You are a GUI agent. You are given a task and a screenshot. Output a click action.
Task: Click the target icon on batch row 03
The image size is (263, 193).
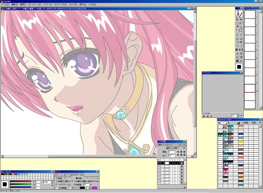pos(182,170)
